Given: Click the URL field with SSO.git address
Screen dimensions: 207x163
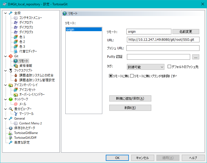Looking at the screenshot, I should 163,39.
